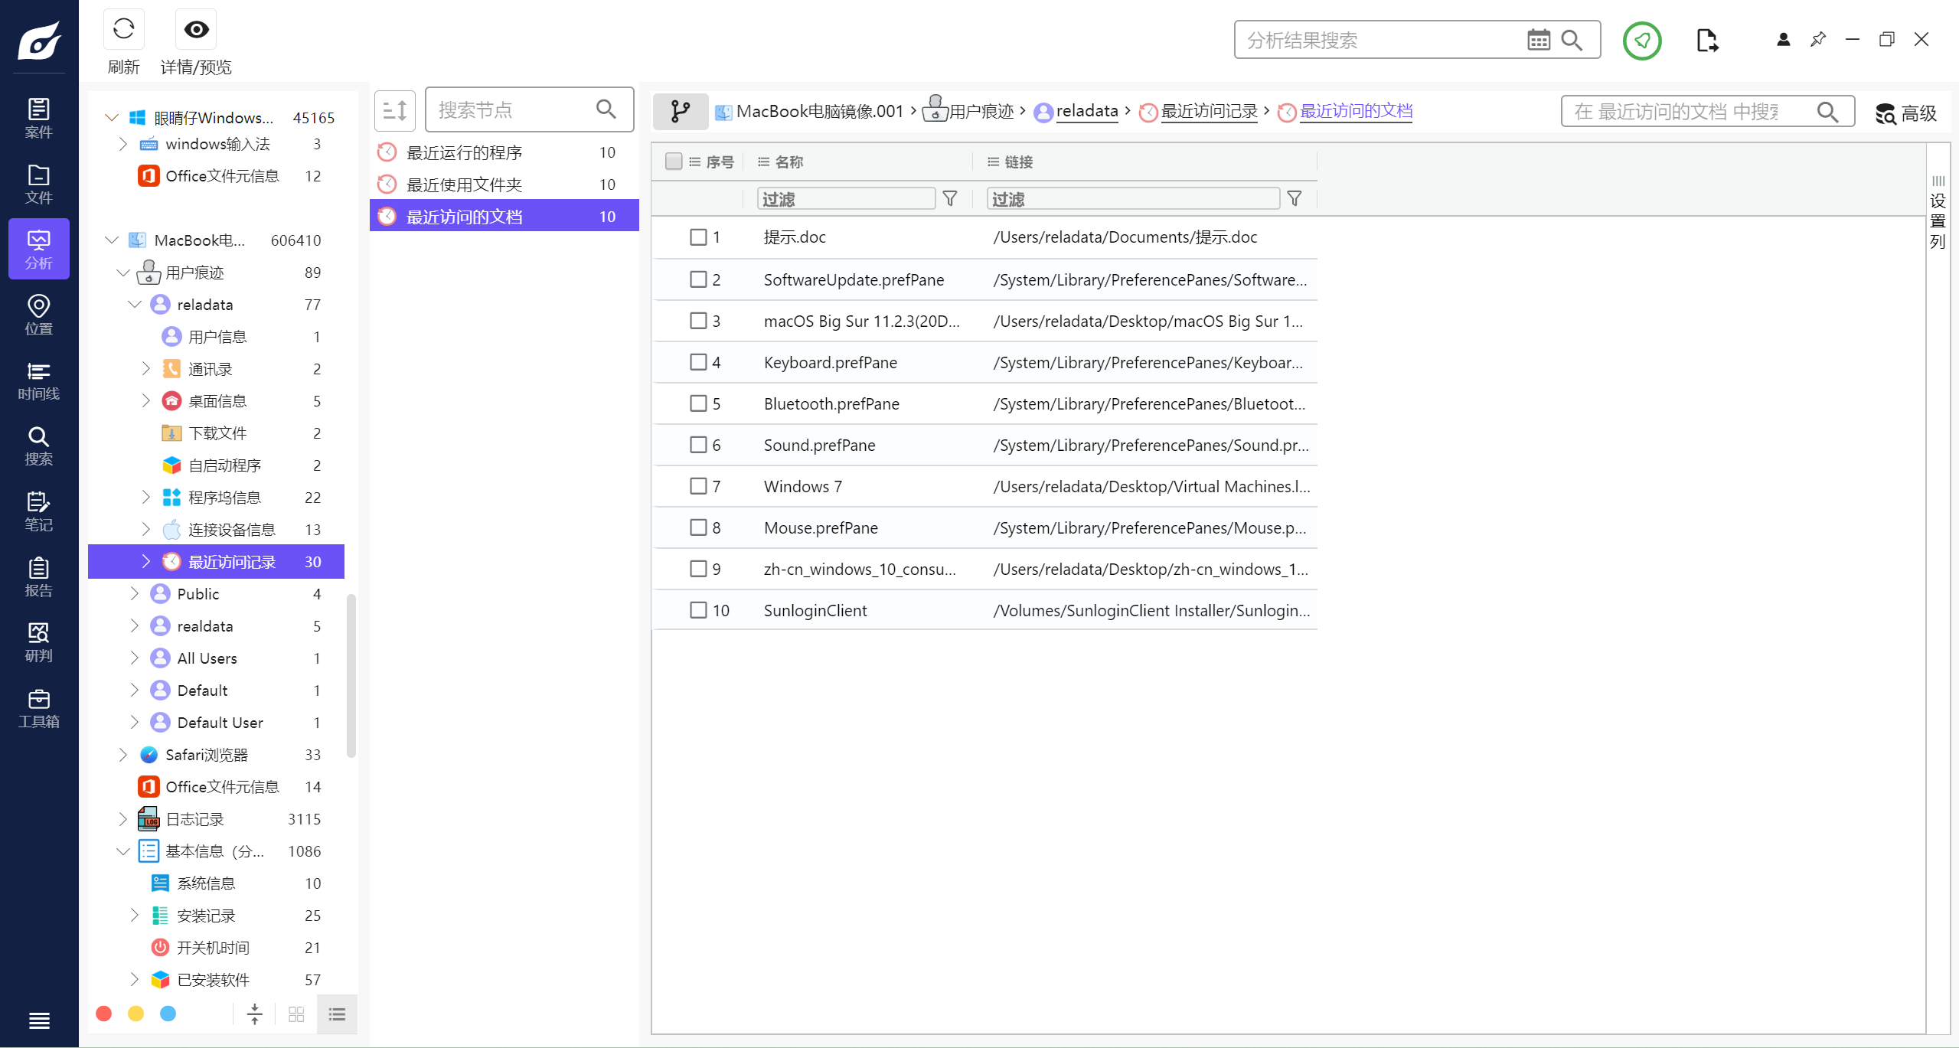
Task: Check the checkbox for 提示.doc row
Action: pyautogui.click(x=698, y=237)
